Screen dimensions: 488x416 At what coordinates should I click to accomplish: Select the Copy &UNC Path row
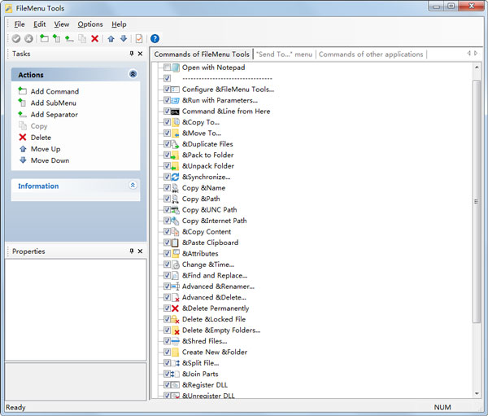(x=210, y=210)
